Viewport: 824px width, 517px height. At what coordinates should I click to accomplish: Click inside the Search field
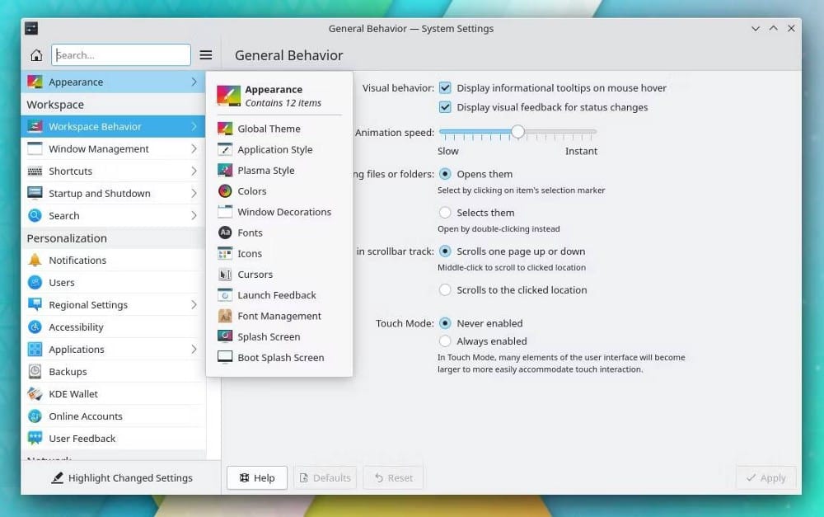(120, 54)
